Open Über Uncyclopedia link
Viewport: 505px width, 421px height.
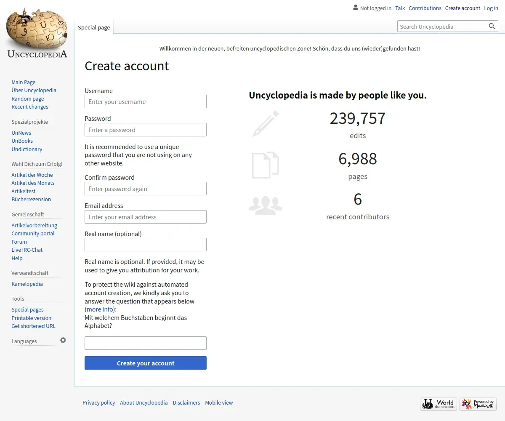[34, 90]
